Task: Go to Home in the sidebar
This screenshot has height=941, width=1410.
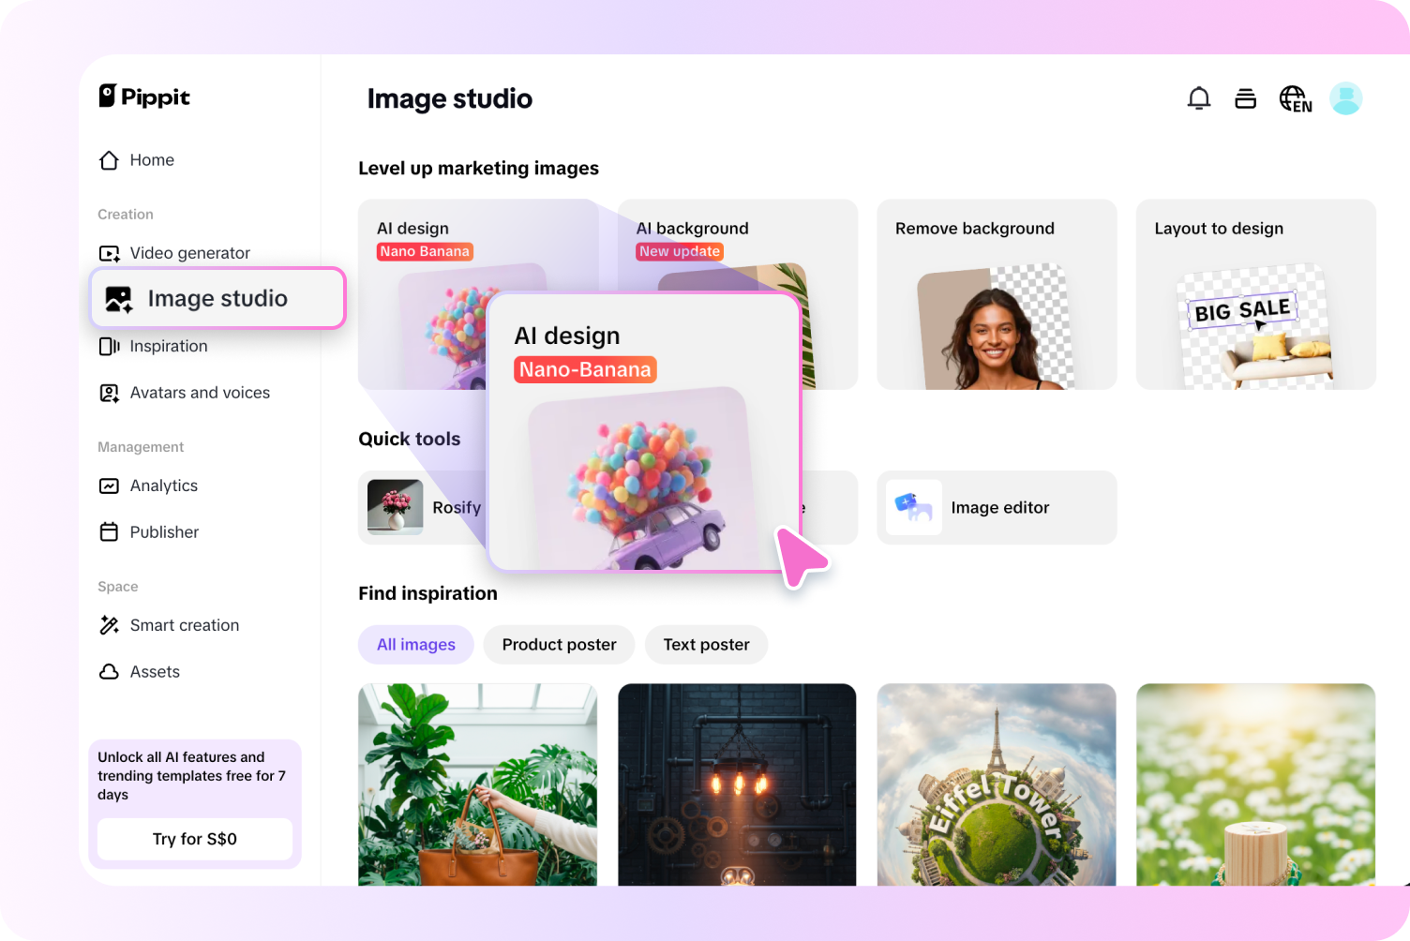Action: click(137, 160)
